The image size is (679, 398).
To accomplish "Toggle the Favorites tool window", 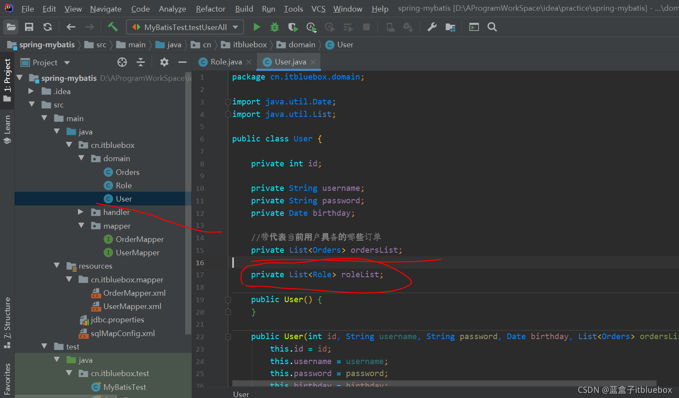I will (7, 378).
